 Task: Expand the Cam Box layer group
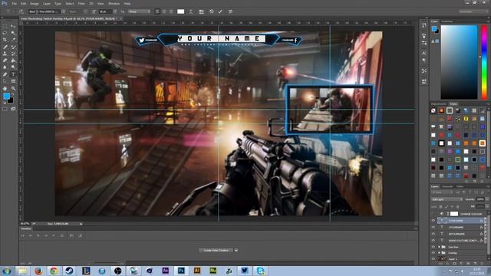tap(439, 247)
